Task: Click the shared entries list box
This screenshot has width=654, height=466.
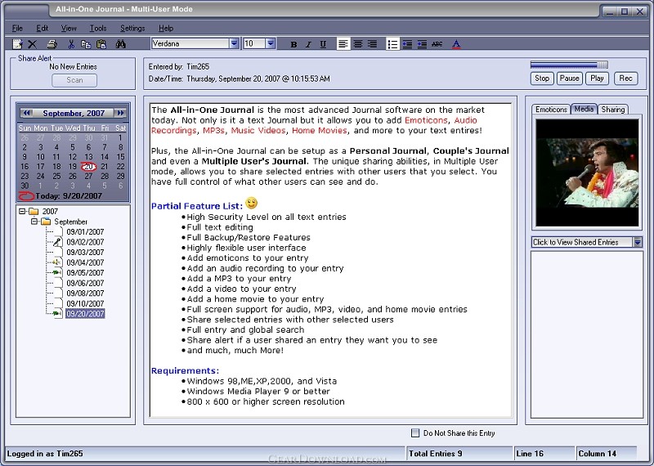Action: pos(586,334)
